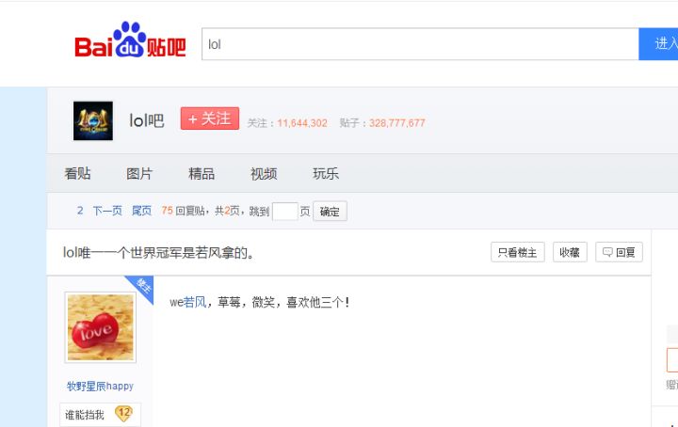Image resolution: width=678 pixels, height=427 pixels.
Task: Confirm page jump with 确定
Action: pyautogui.click(x=330, y=211)
